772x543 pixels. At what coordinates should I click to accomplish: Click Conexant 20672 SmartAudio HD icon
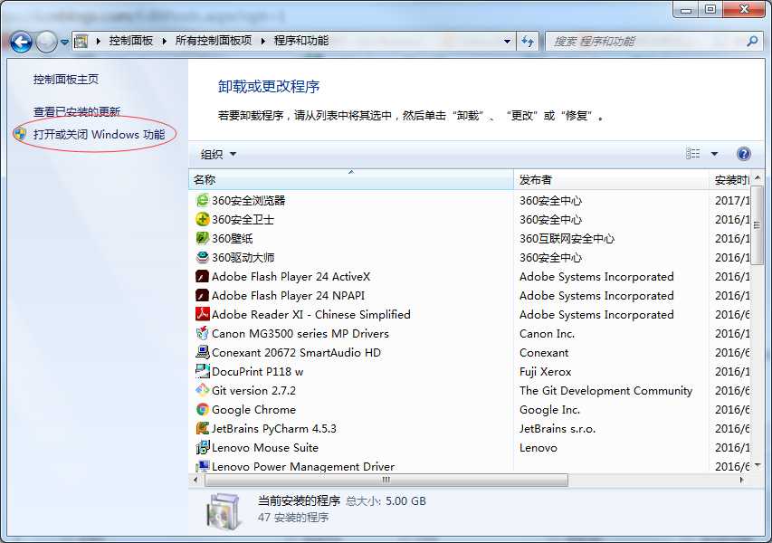pyautogui.click(x=203, y=352)
